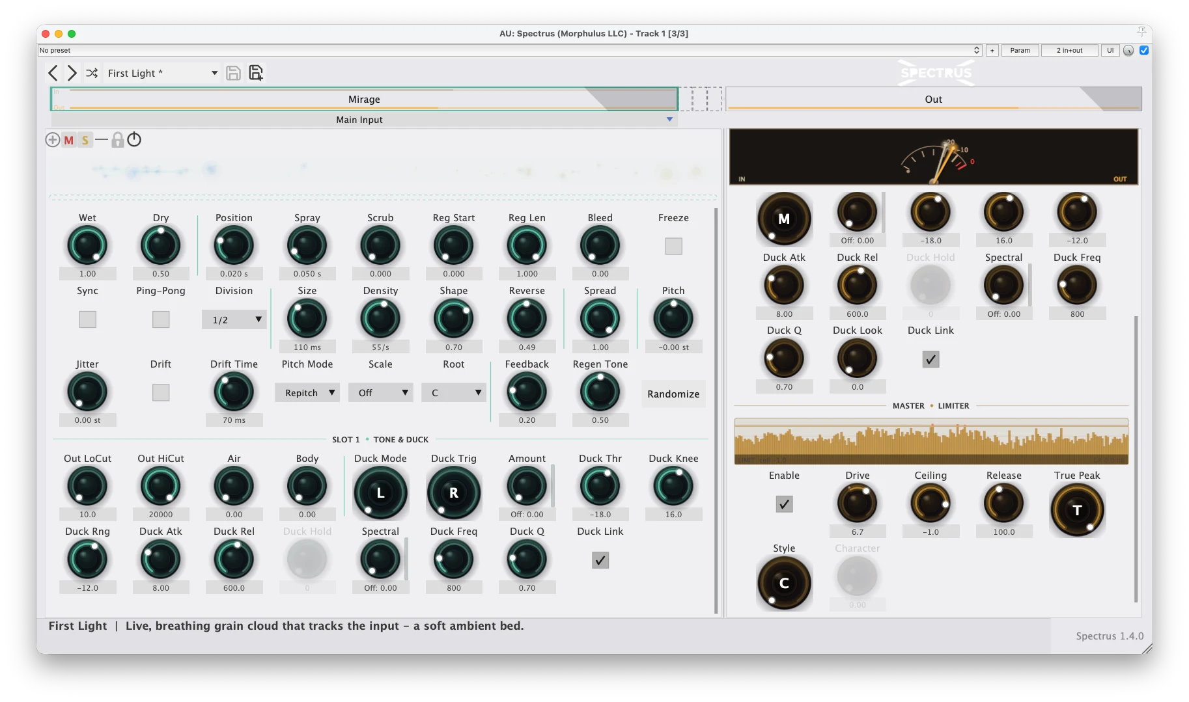Enable the Ping-Pong checkbox

[161, 319]
